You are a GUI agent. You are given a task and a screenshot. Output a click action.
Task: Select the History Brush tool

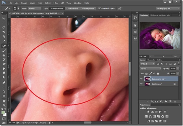[x=4, y=59]
